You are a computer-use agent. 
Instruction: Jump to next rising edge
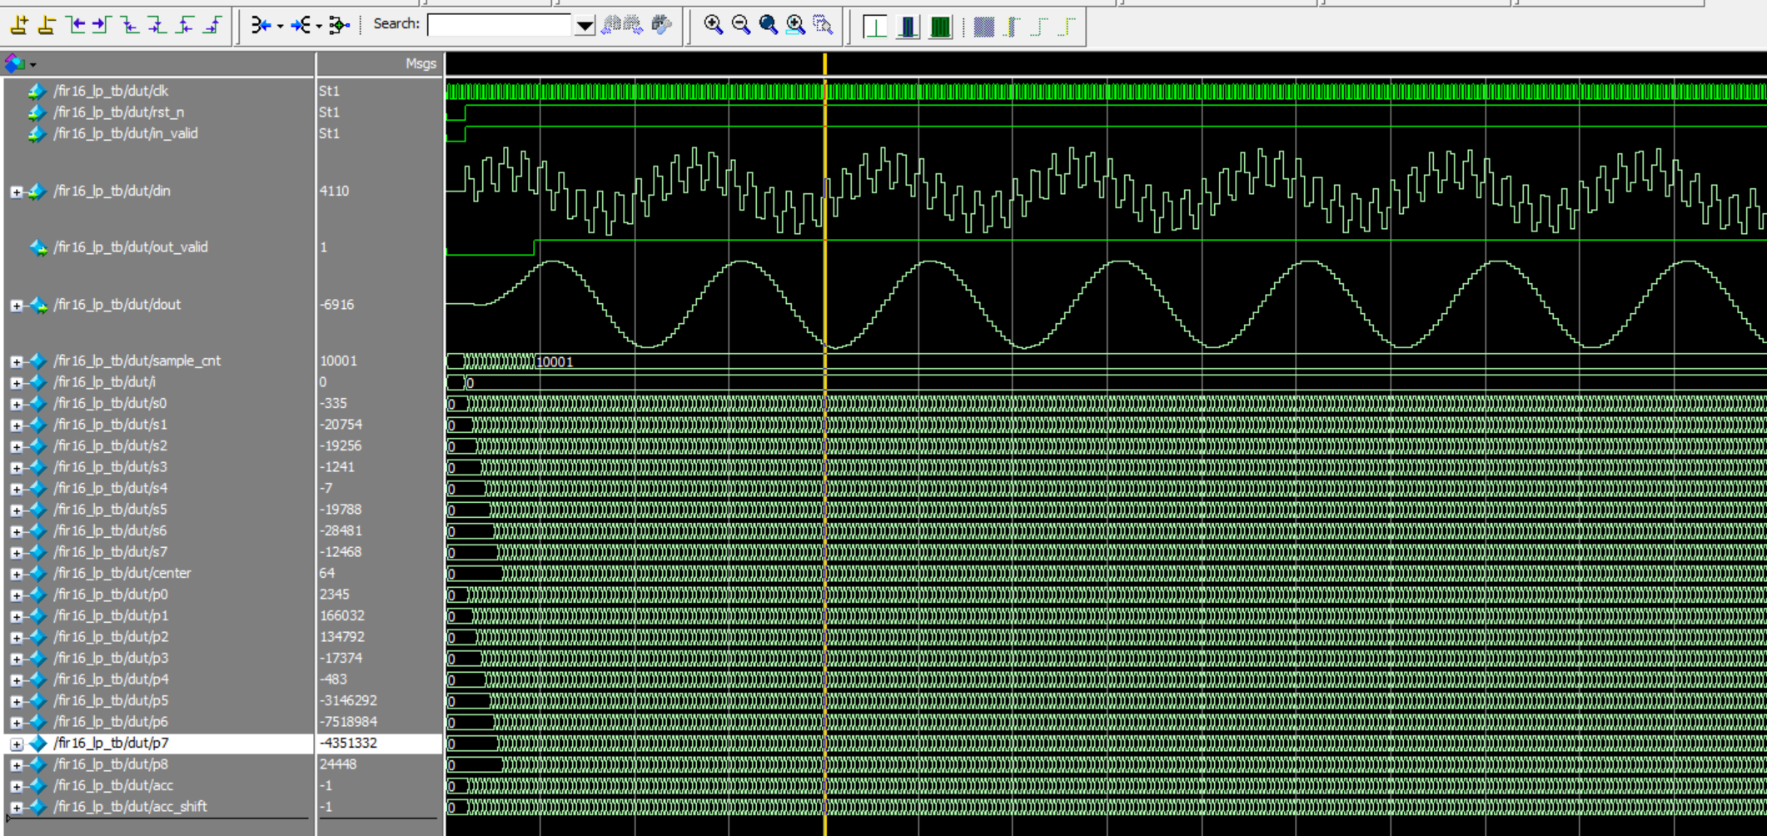(x=212, y=26)
